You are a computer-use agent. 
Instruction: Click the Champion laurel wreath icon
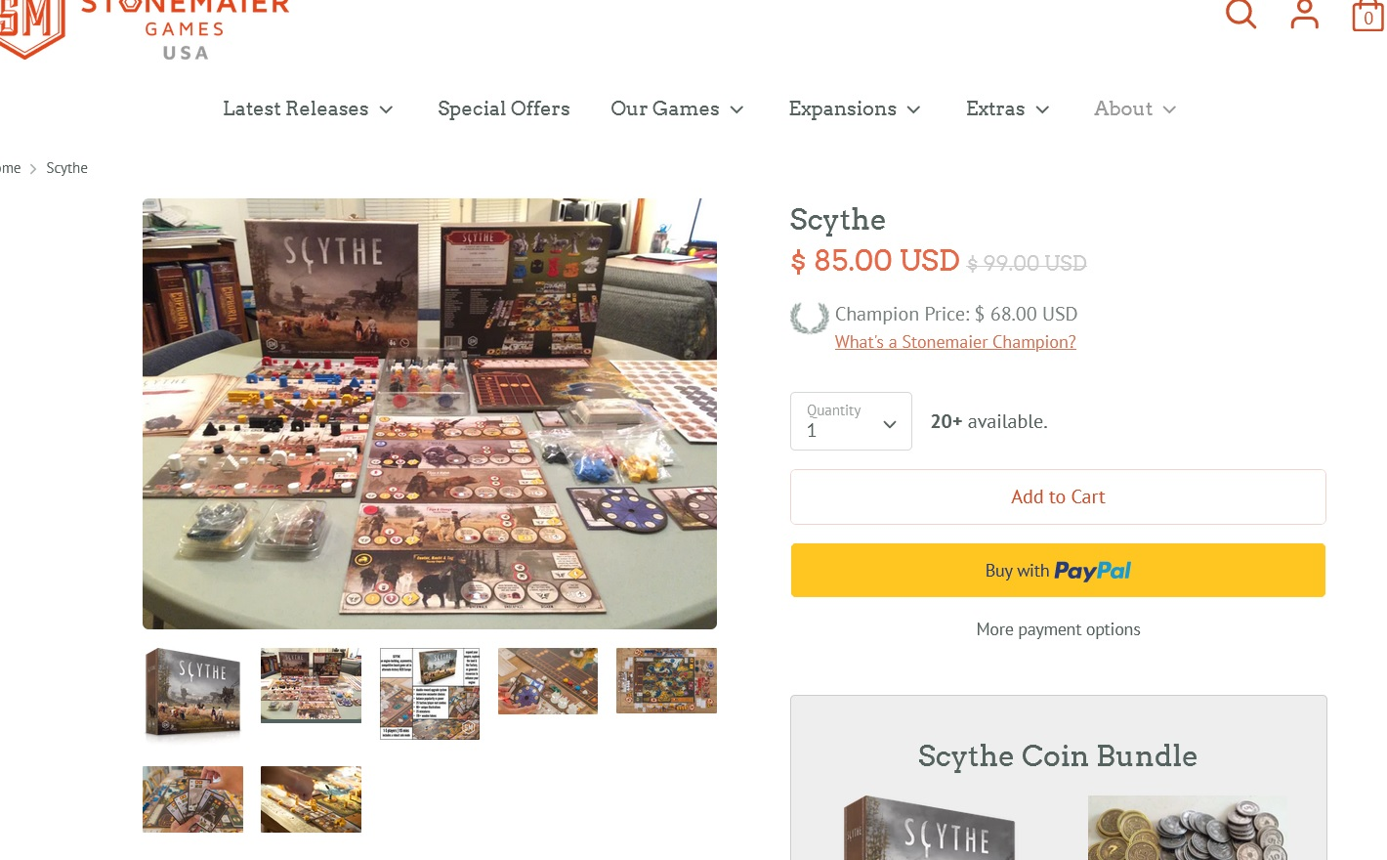pyautogui.click(x=809, y=319)
